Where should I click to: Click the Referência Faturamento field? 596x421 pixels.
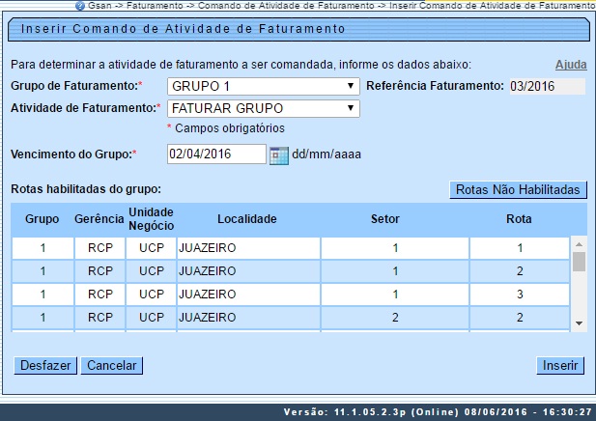[x=547, y=86]
